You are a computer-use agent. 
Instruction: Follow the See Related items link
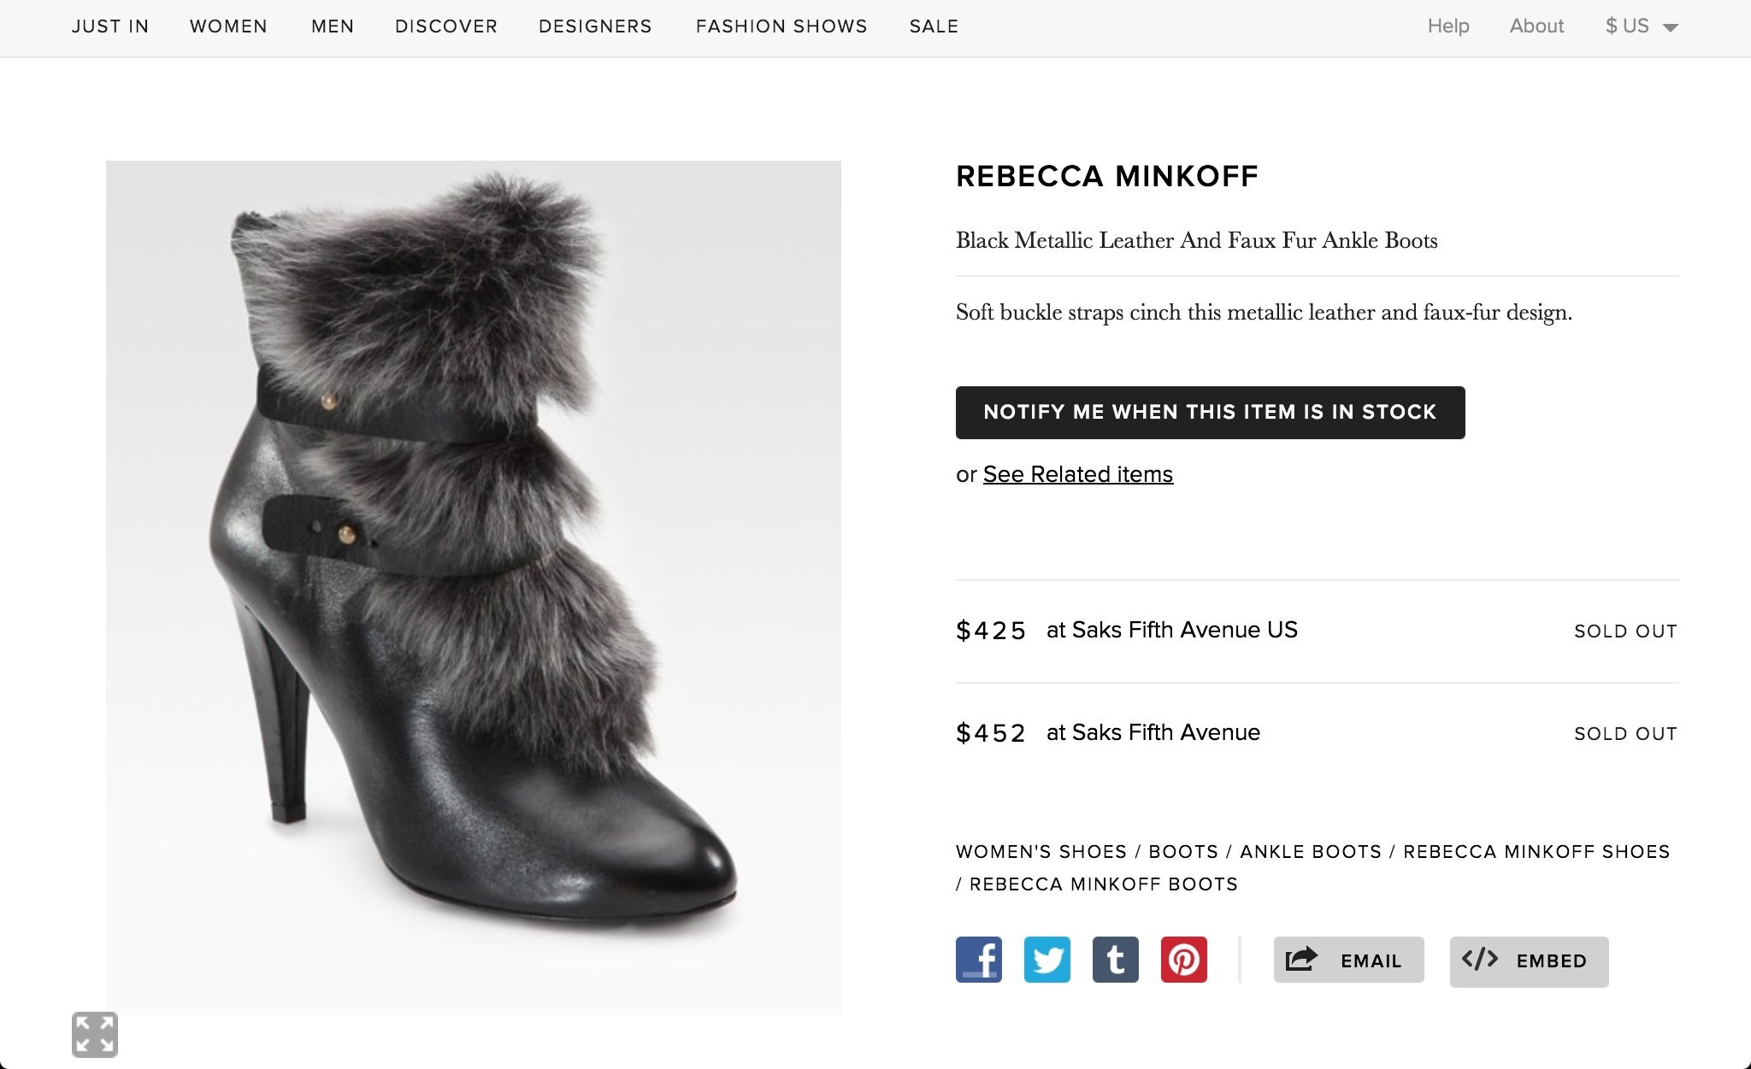coord(1077,474)
